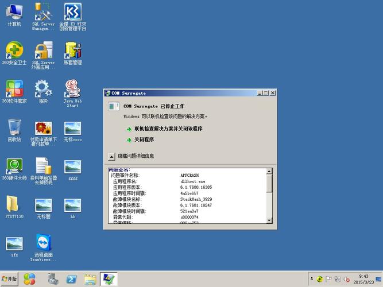383x287 pixels.
Task: Click 关闭程序 to close the program
Action: pos(144,139)
